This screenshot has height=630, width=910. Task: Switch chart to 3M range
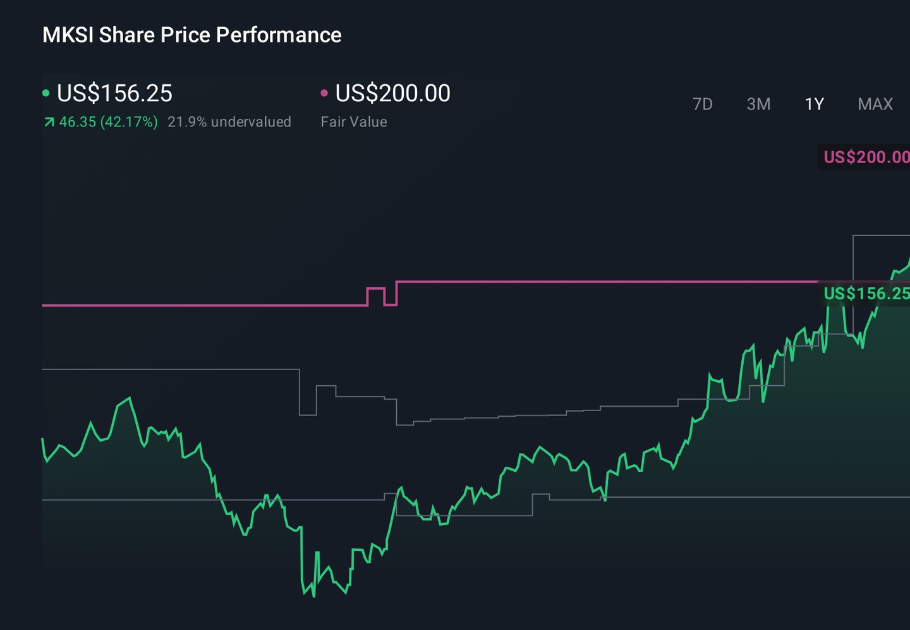tap(758, 104)
